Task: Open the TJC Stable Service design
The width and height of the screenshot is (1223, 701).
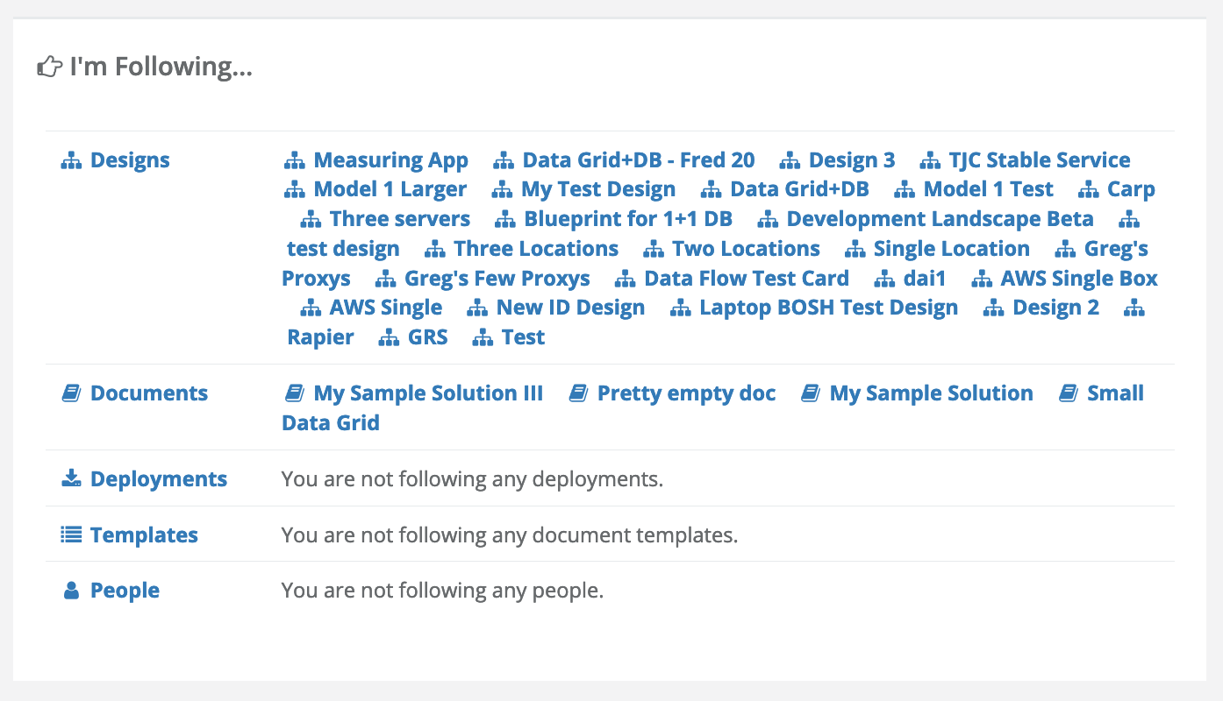Action: [1039, 160]
